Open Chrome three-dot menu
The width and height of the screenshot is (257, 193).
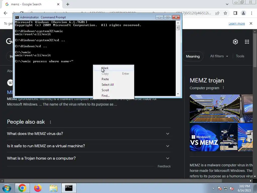[251, 13]
